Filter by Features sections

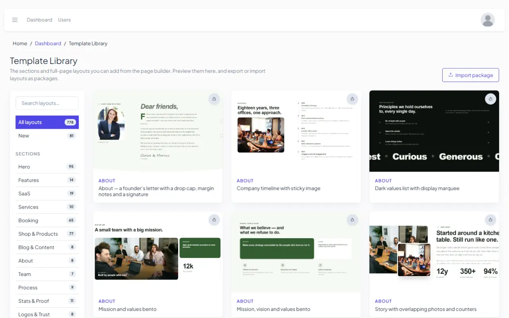point(47,180)
